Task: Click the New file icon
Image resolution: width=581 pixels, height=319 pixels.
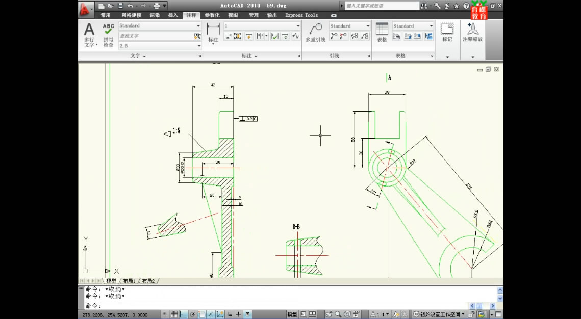Action: 102,6
